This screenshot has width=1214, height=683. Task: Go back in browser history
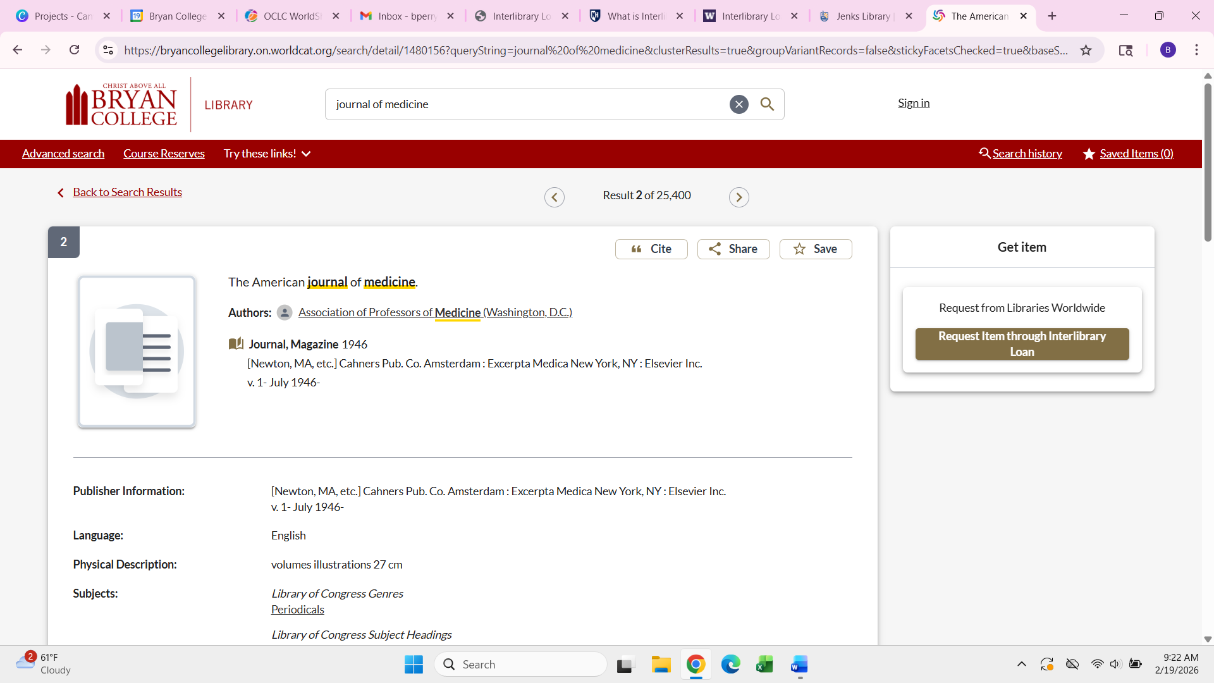tap(18, 50)
